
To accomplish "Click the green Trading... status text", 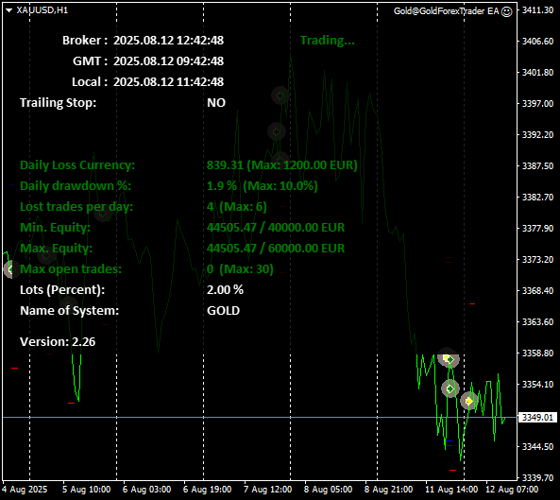I will click(x=327, y=41).
